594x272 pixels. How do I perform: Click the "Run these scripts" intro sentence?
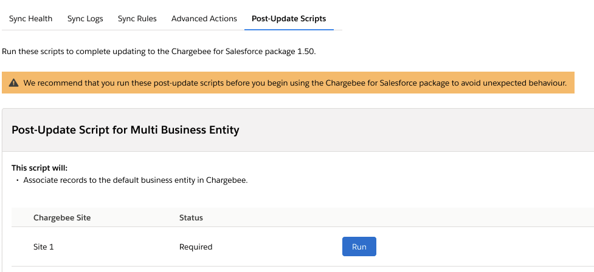pos(159,51)
